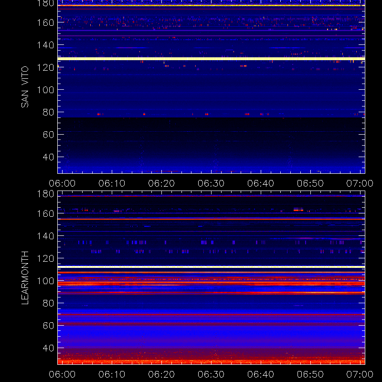Select the 120 label on San Vito axis
Screen dimensions: 382x382
(45, 67)
